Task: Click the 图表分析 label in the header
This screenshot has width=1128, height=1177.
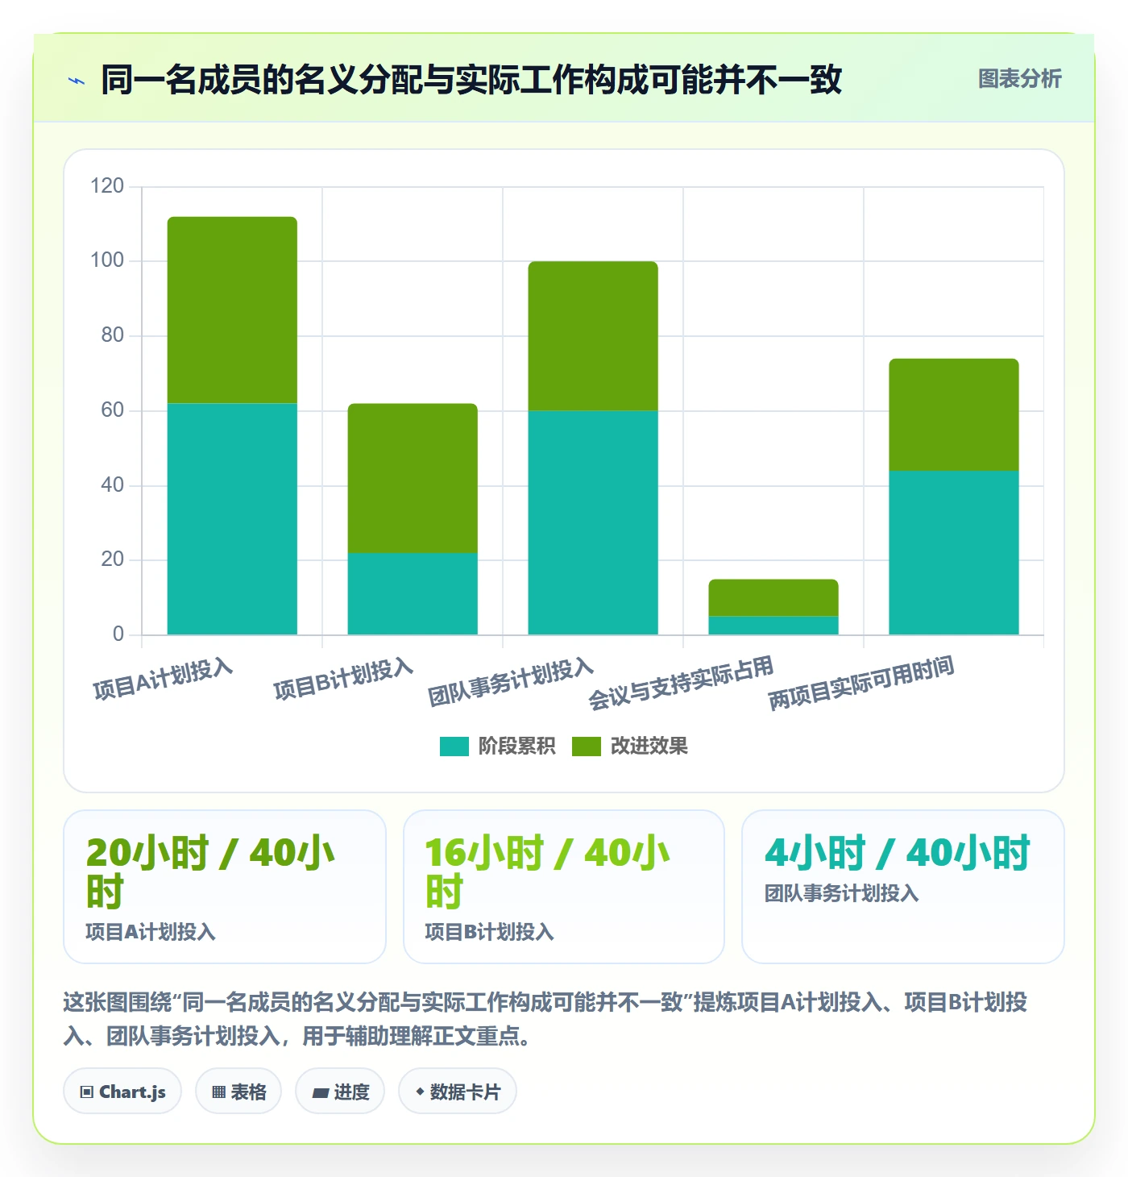Action: [1019, 79]
